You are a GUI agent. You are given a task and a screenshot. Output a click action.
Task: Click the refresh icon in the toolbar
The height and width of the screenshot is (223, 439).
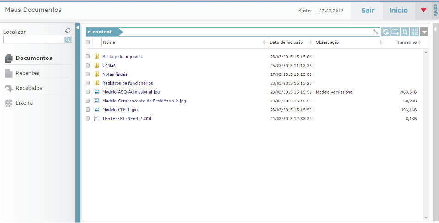pyautogui.click(x=385, y=32)
